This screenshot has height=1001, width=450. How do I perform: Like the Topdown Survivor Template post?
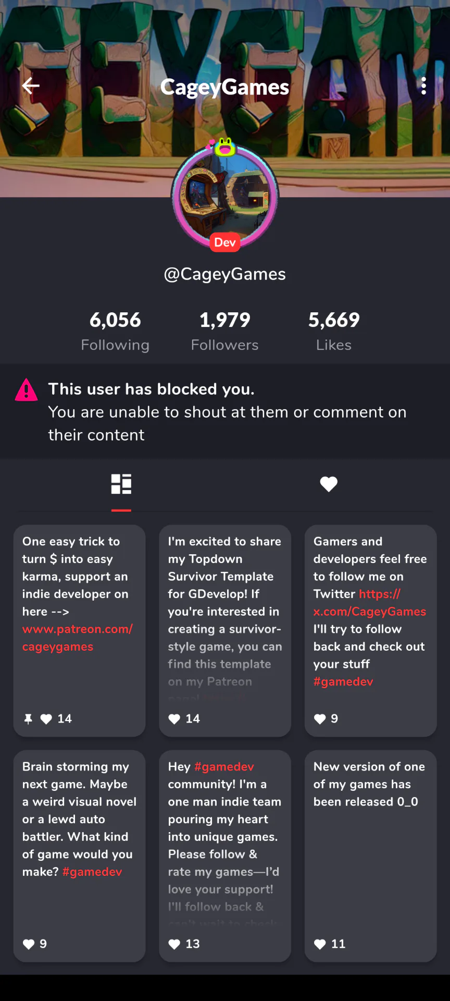174,719
